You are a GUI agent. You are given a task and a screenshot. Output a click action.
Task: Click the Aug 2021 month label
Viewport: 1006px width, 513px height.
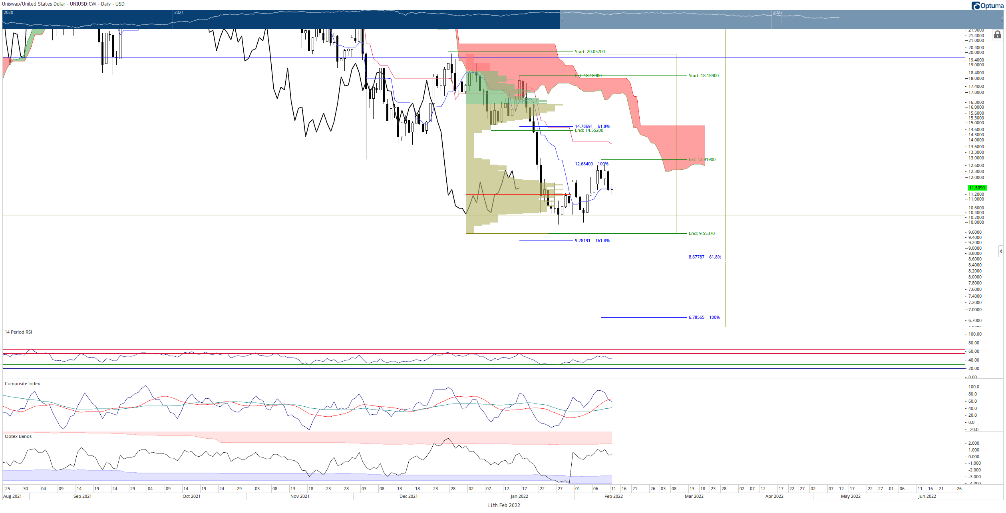point(12,496)
